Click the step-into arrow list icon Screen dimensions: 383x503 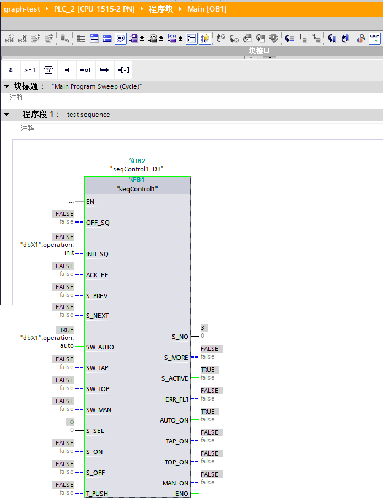290,39
